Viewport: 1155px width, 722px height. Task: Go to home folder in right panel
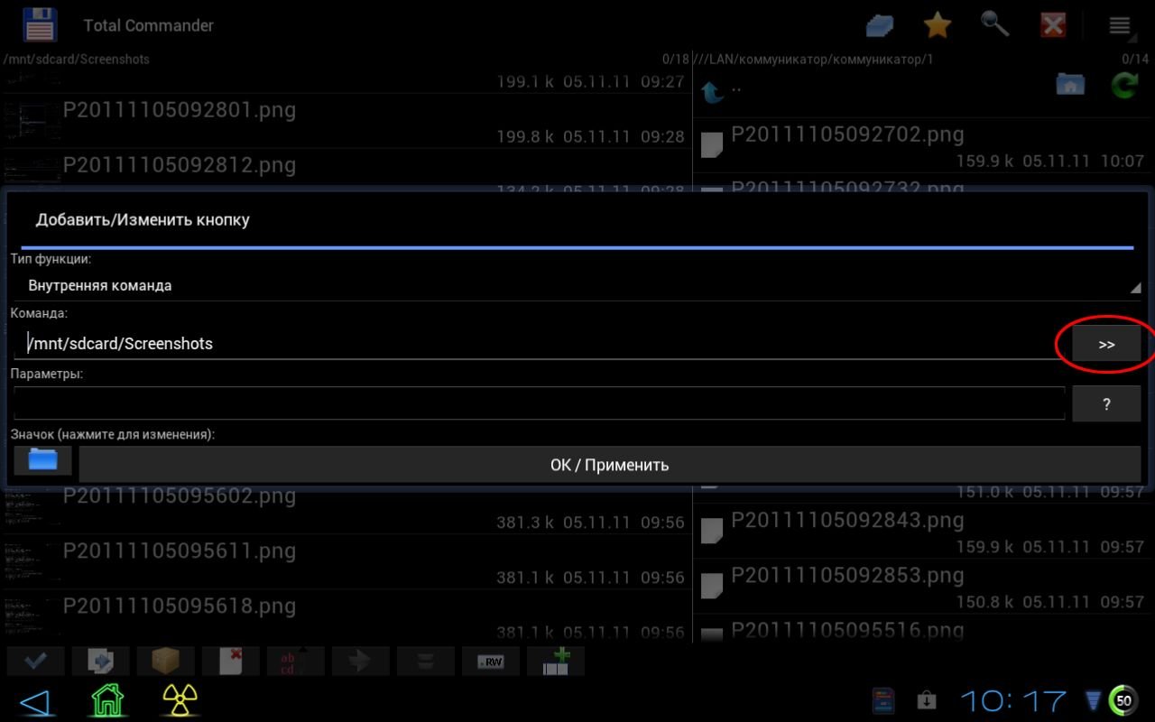click(1070, 86)
